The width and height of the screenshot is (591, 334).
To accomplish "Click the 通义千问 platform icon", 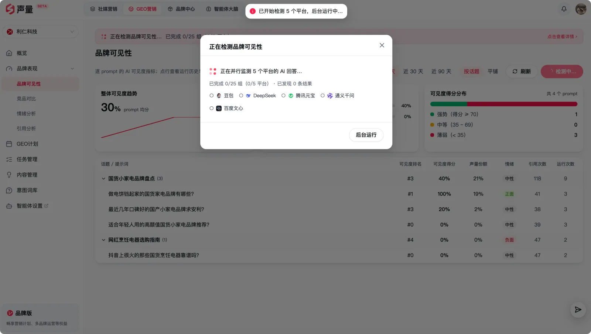I will coord(330,96).
